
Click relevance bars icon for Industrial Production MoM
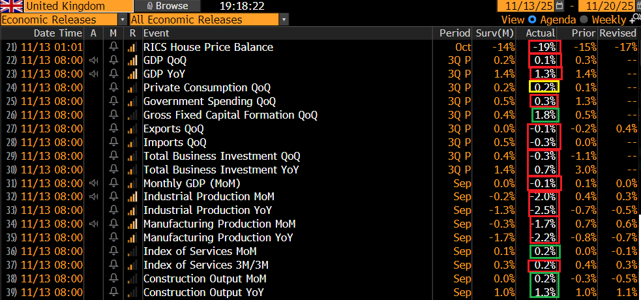coord(132,197)
